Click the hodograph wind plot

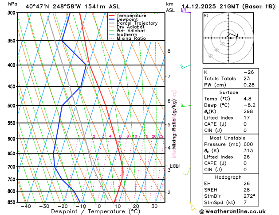228,38
